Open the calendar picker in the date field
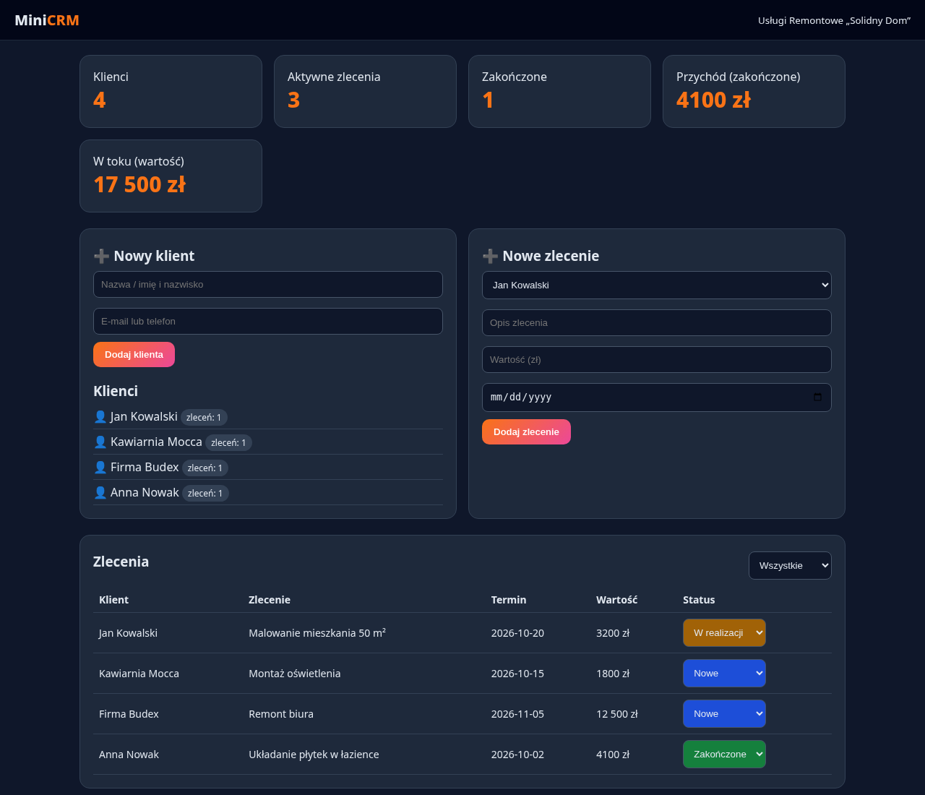The width and height of the screenshot is (925, 795). coord(817,397)
